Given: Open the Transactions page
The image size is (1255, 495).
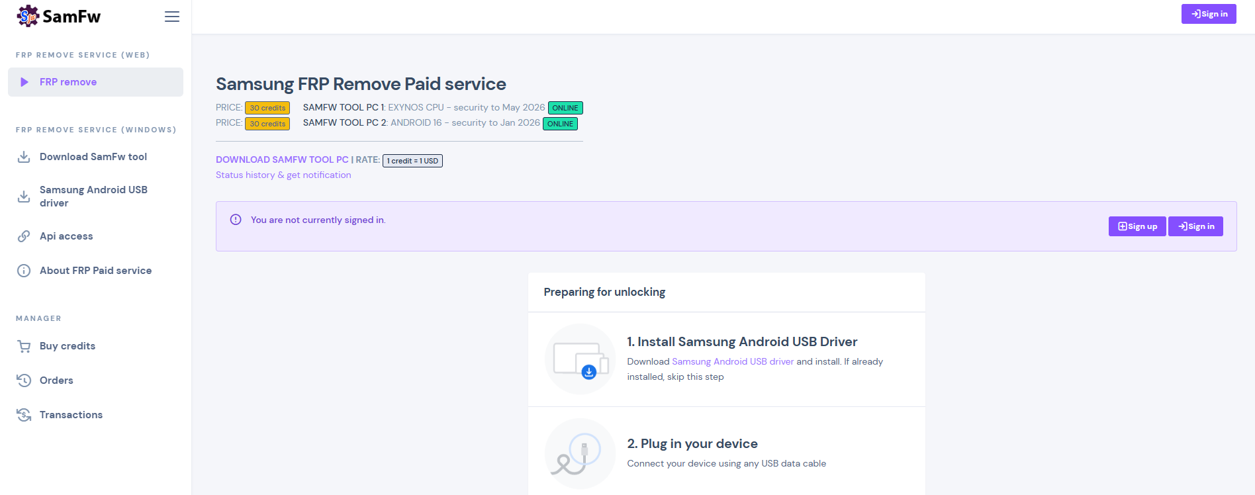Looking at the screenshot, I should pyautogui.click(x=95, y=415).
